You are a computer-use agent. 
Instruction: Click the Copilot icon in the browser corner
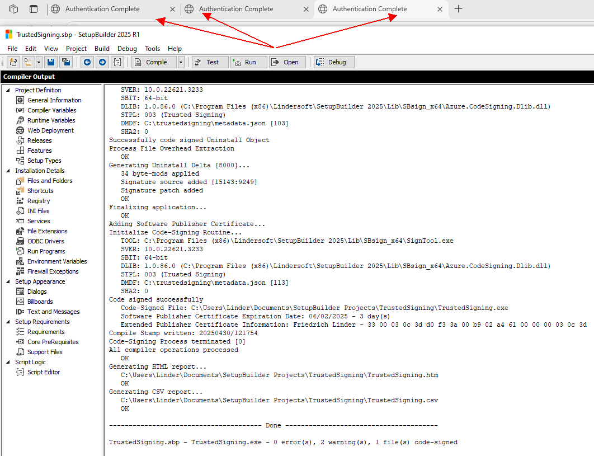click(x=12, y=9)
